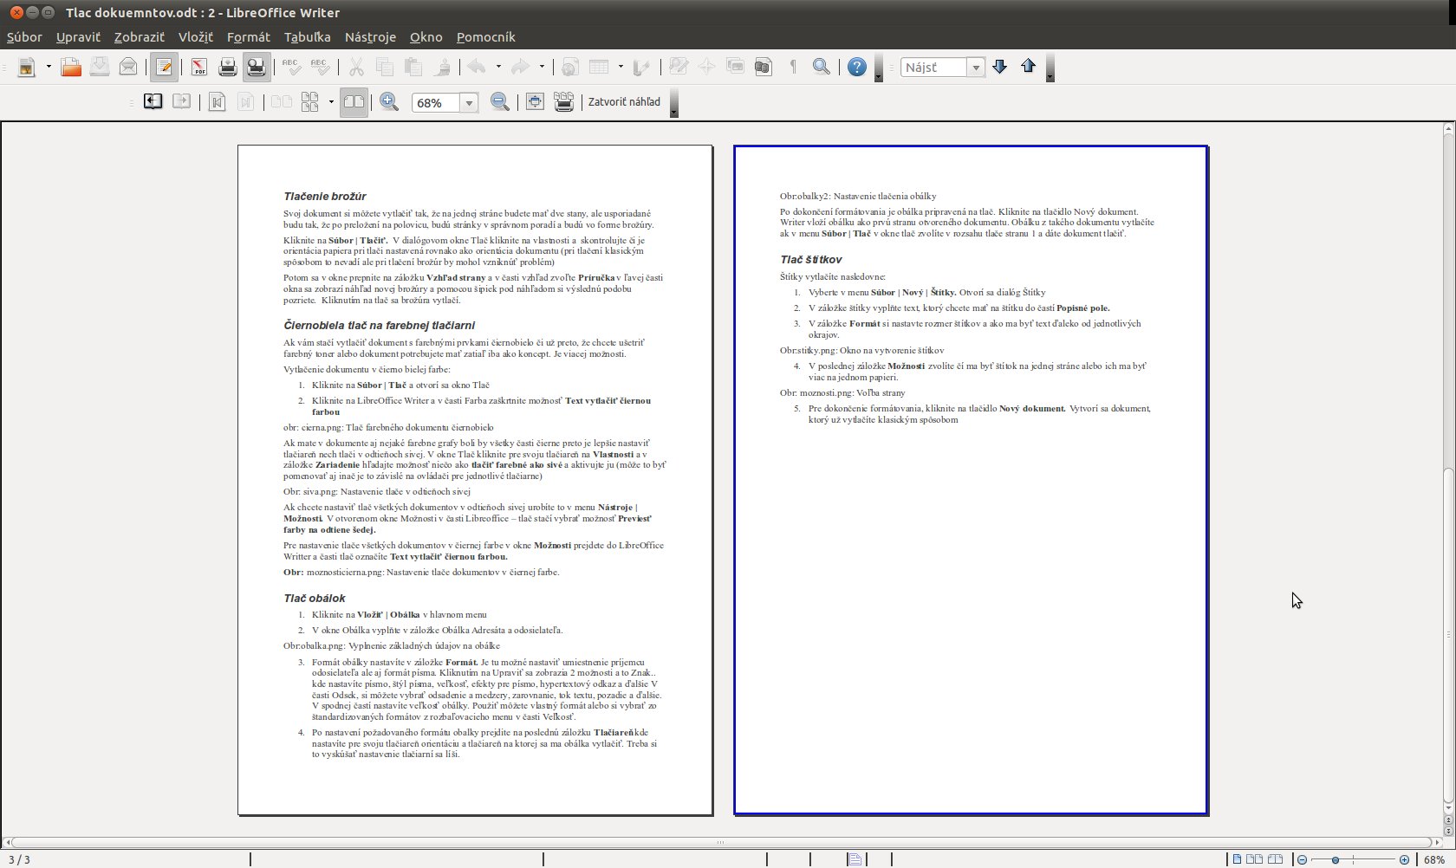Toggle AutoSpellcheck wavy ABC icon
Image resolution: width=1456 pixels, height=868 pixels.
[x=321, y=67]
